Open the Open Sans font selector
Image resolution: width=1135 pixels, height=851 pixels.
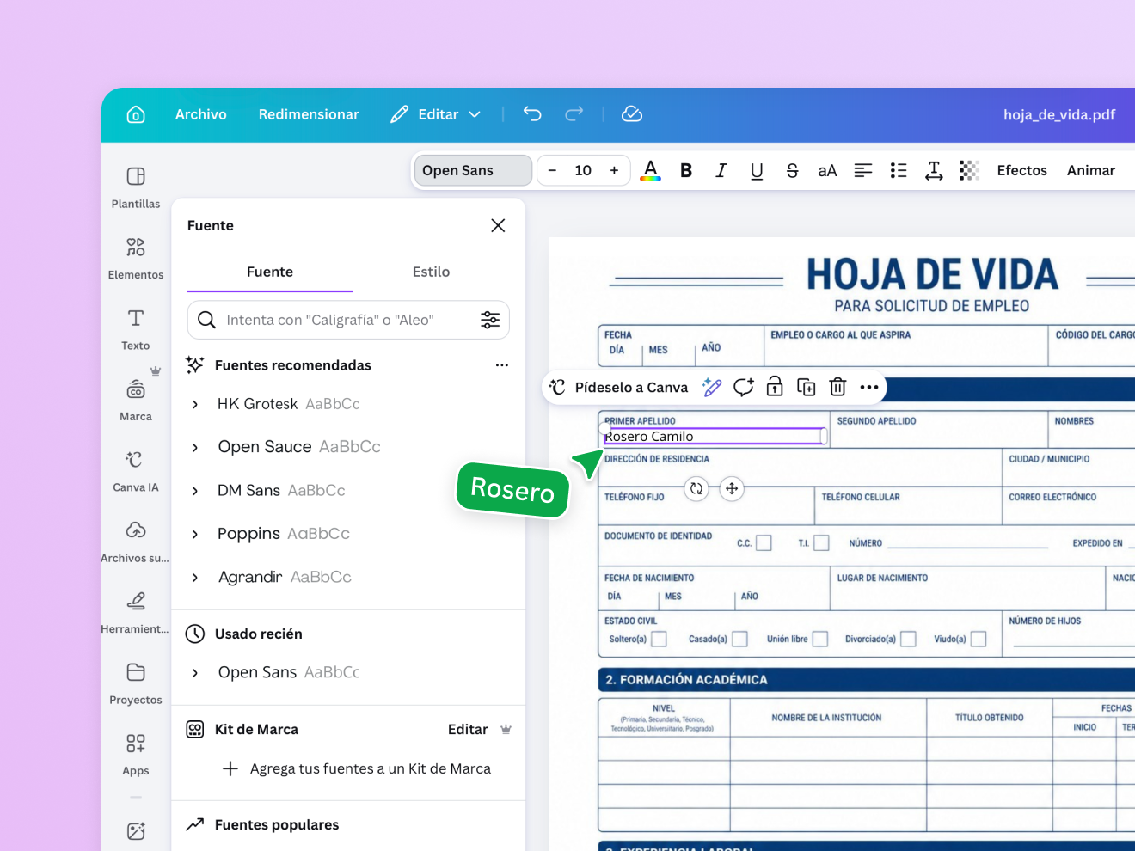tap(473, 170)
